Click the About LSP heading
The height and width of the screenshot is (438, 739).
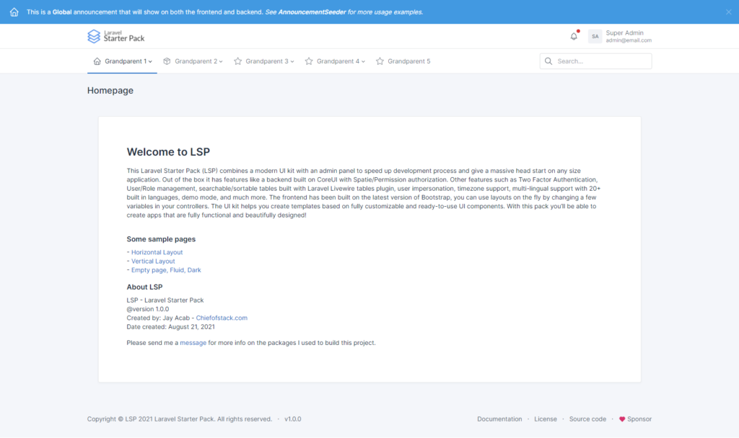pos(144,287)
